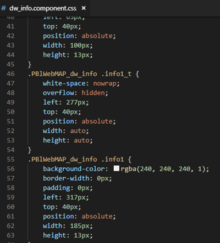This screenshot has width=220, height=243.
Task: Click line number 55 in gutter
Action: pyautogui.click(x=10, y=159)
